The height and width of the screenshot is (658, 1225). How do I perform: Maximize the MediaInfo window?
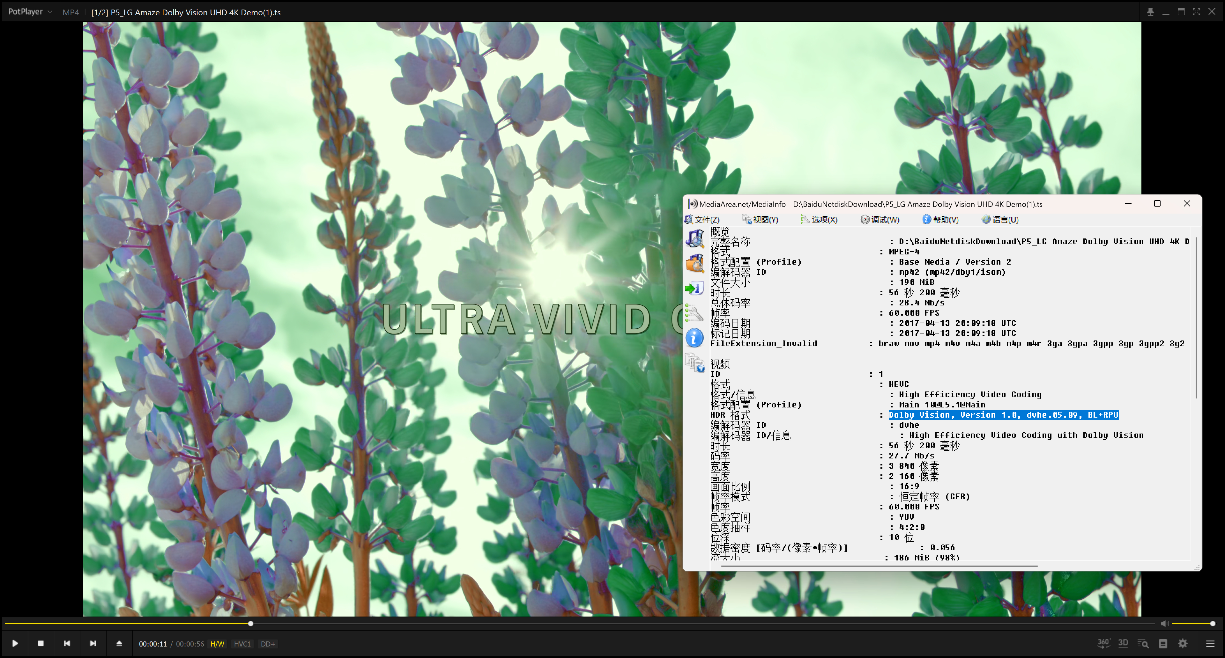1157,203
